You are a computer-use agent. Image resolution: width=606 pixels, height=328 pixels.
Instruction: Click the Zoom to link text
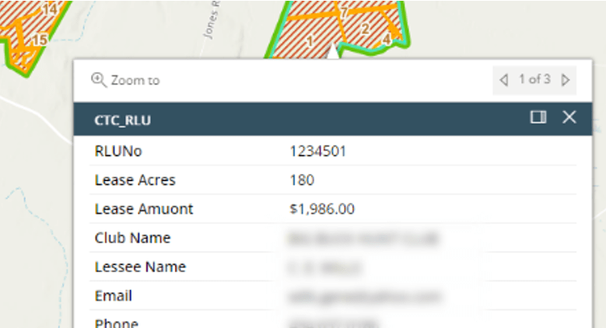[135, 80]
